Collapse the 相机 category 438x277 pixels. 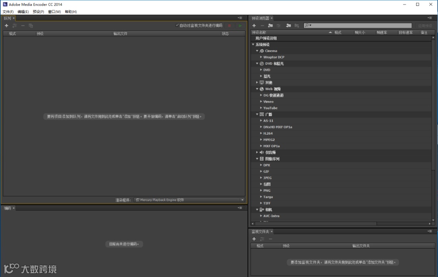point(257,209)
